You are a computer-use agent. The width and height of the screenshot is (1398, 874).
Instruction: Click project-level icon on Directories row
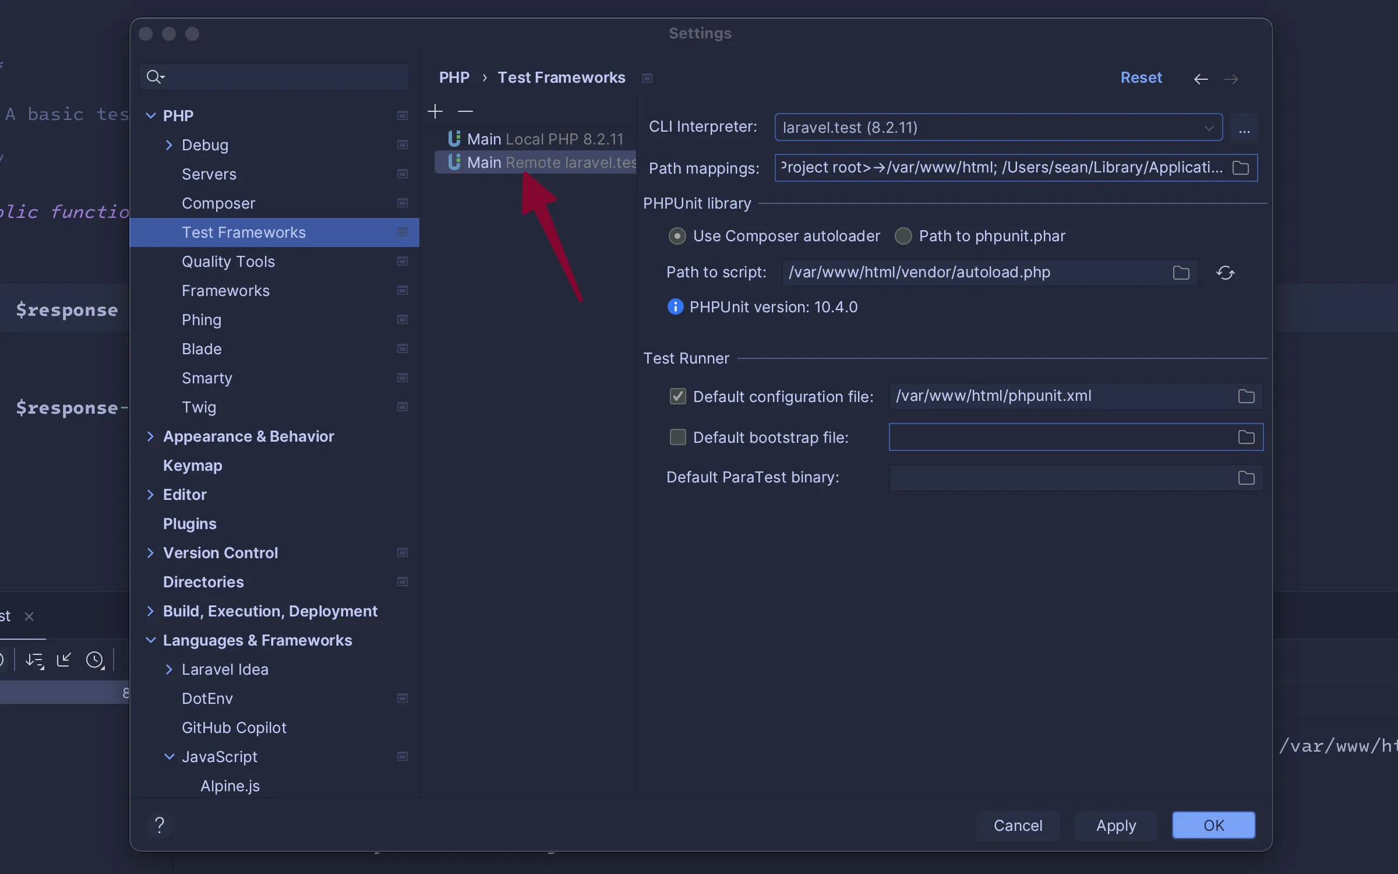pyautogui.click(x=402, y=582)
